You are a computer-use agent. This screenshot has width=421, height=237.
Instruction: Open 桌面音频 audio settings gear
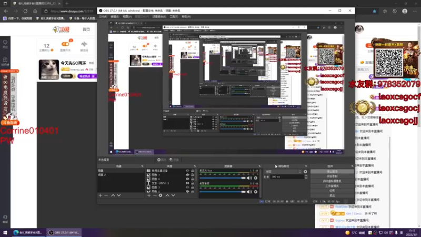[x=256, y=192]
